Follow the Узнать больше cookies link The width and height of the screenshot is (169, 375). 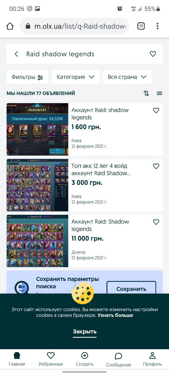point(115,315)
